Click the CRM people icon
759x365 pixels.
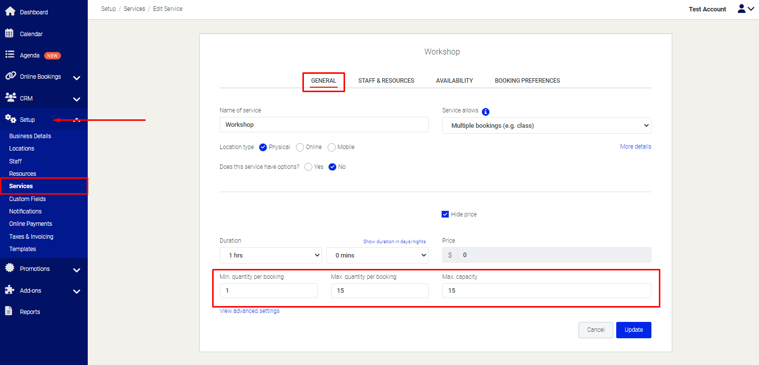[x=10, y=97]
